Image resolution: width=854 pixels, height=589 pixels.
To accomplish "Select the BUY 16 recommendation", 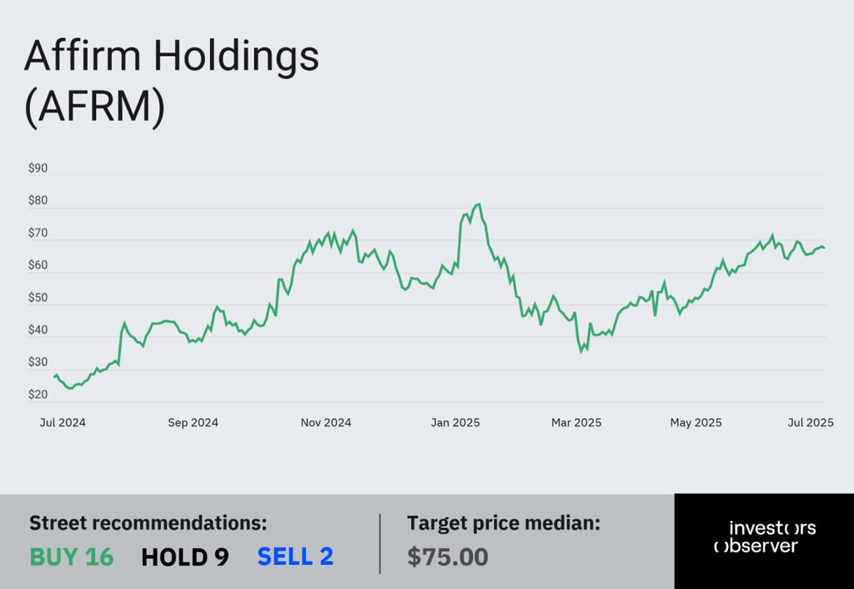I will pyautogui.click(x=72, y=556).
